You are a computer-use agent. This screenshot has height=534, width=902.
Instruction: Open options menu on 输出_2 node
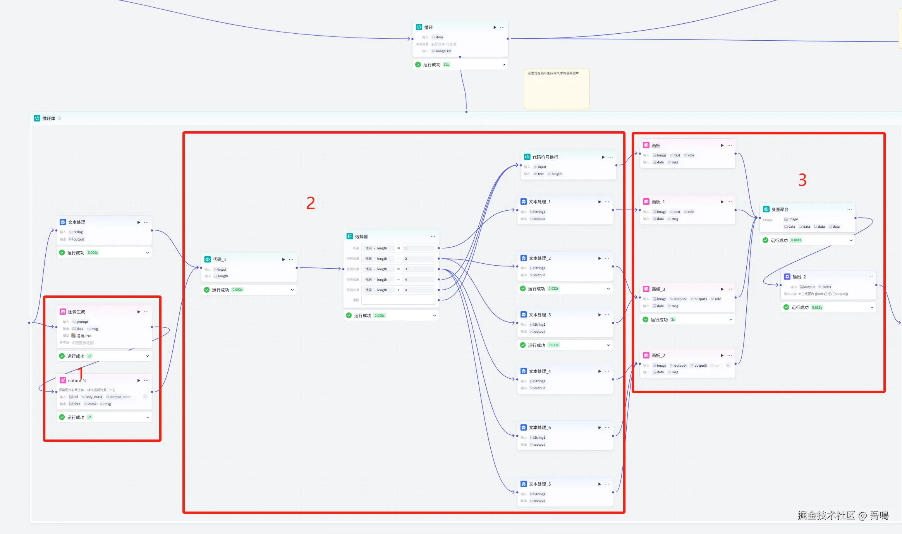click(x=870, y=277)
